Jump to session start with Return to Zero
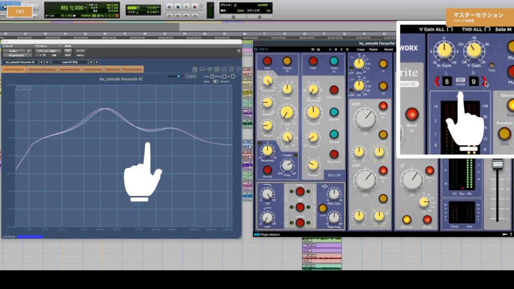Screen dimensions: 514x289 (x=170, y=16)
